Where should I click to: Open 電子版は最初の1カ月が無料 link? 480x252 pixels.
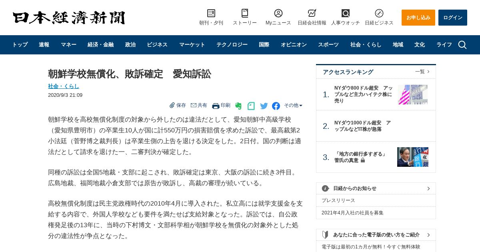[371, 247]
